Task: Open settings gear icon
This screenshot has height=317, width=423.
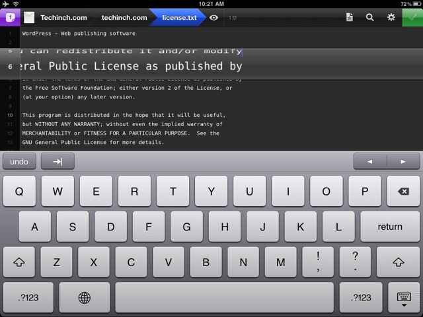Action: 391,17
